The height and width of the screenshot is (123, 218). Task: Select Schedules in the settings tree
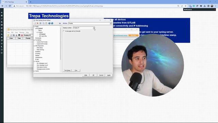(x=38, y=38)
